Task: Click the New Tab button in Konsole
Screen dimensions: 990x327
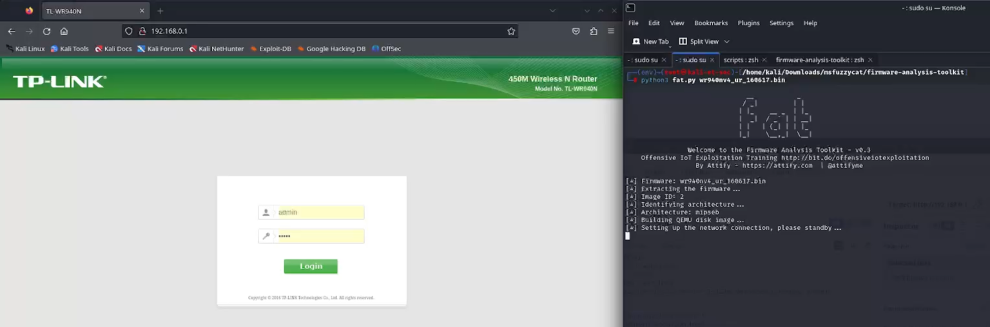Action: 651,41
